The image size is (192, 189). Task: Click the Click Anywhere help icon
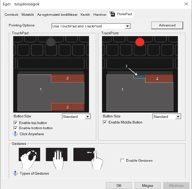click(x=15, y=134)
